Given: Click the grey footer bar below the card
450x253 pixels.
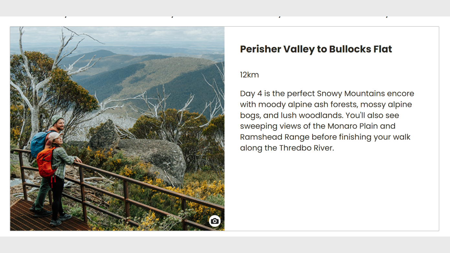Looking at the screenshot, I should coord(225,245).
